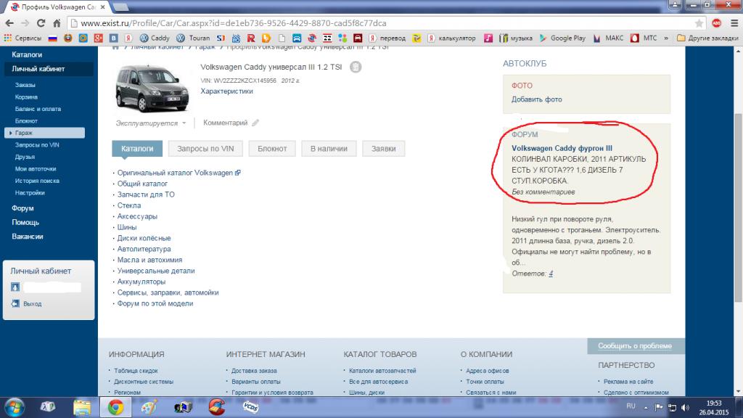The width and height of the screenshot is (743, 418).
Task: Reload the page with the refresh icon
Action: point(41,23)
